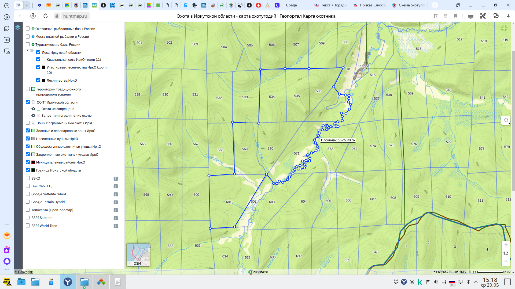Switch to Приказ Службы browser tab
The width and height of the screenshot is (515, 289).
coord(370,5)
